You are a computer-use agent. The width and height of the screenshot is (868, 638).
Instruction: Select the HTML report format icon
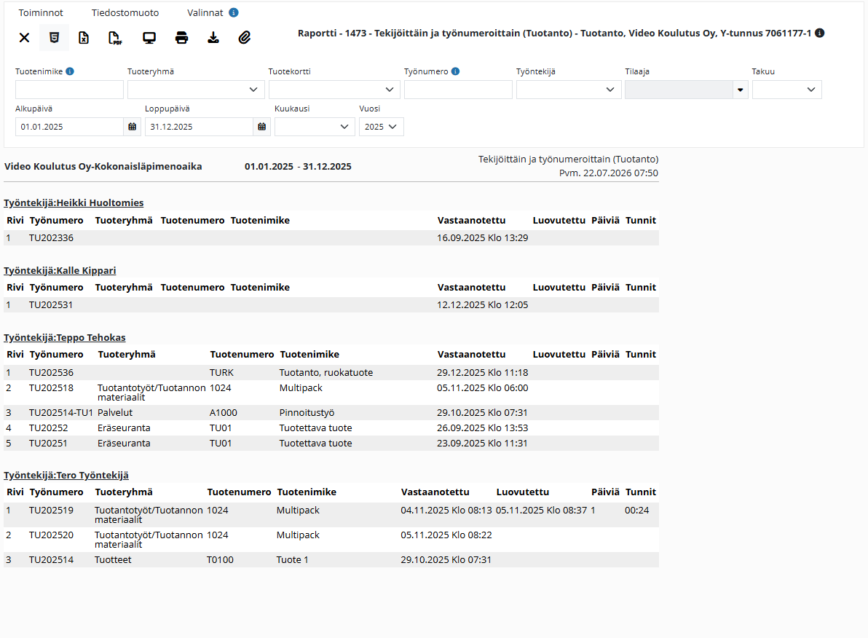[x=54, y=38]
